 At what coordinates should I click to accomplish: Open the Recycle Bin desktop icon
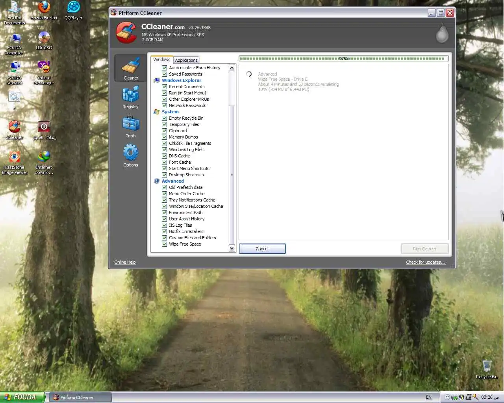click(487, 369)
